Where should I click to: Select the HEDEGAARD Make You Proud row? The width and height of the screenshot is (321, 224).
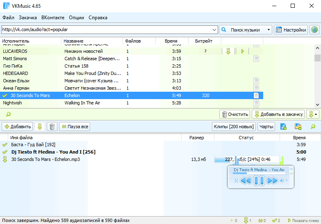click(x=132, y=73)
